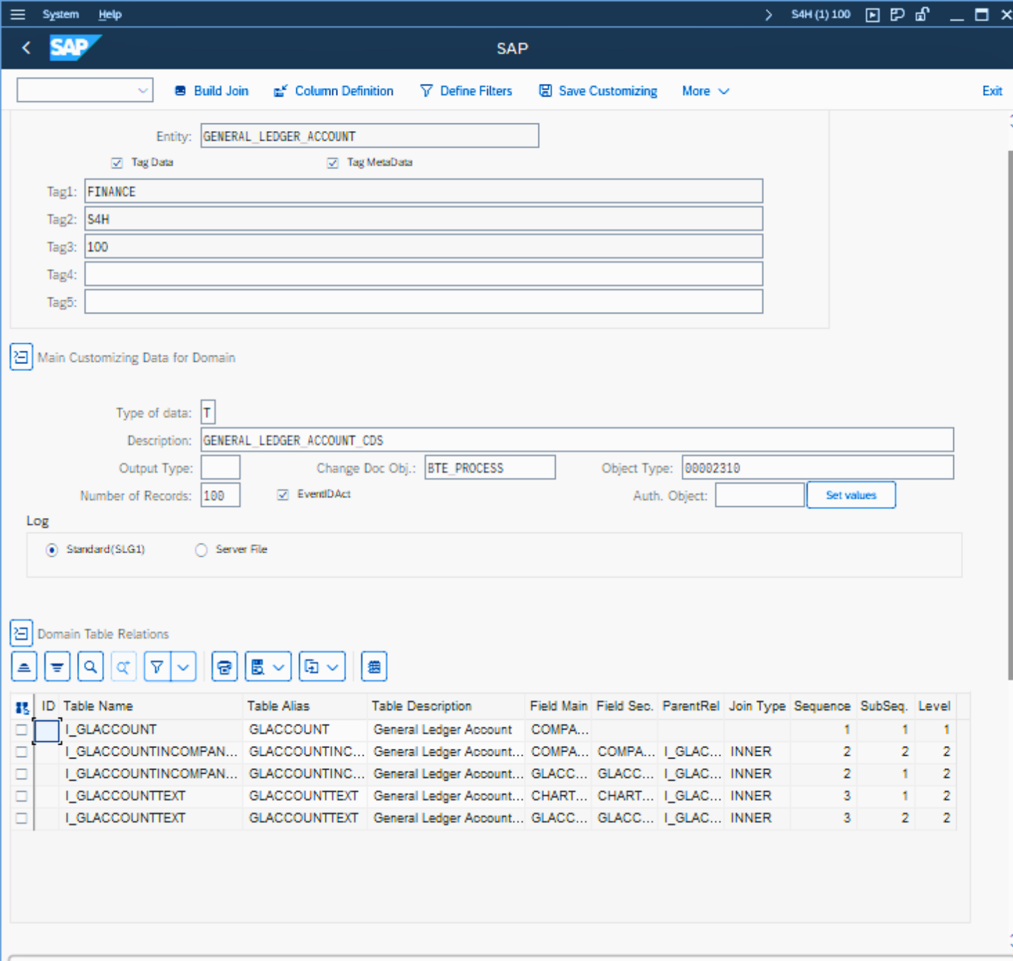Click the Find magnifier icon in table toolbar
The height and width of the screenshot is (961, 1013).
[90, 667]
